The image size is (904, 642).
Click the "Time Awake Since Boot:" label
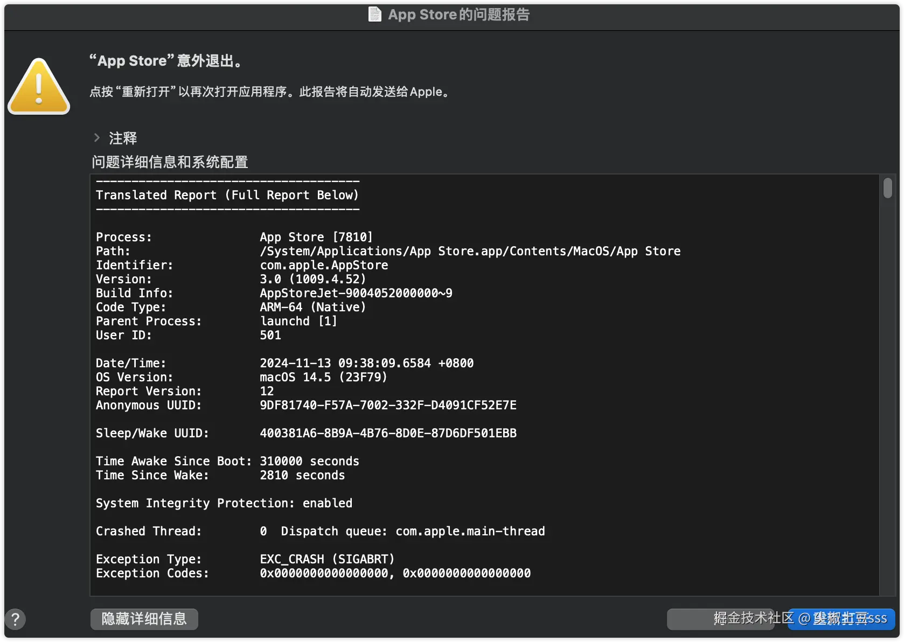coord(174,461)
